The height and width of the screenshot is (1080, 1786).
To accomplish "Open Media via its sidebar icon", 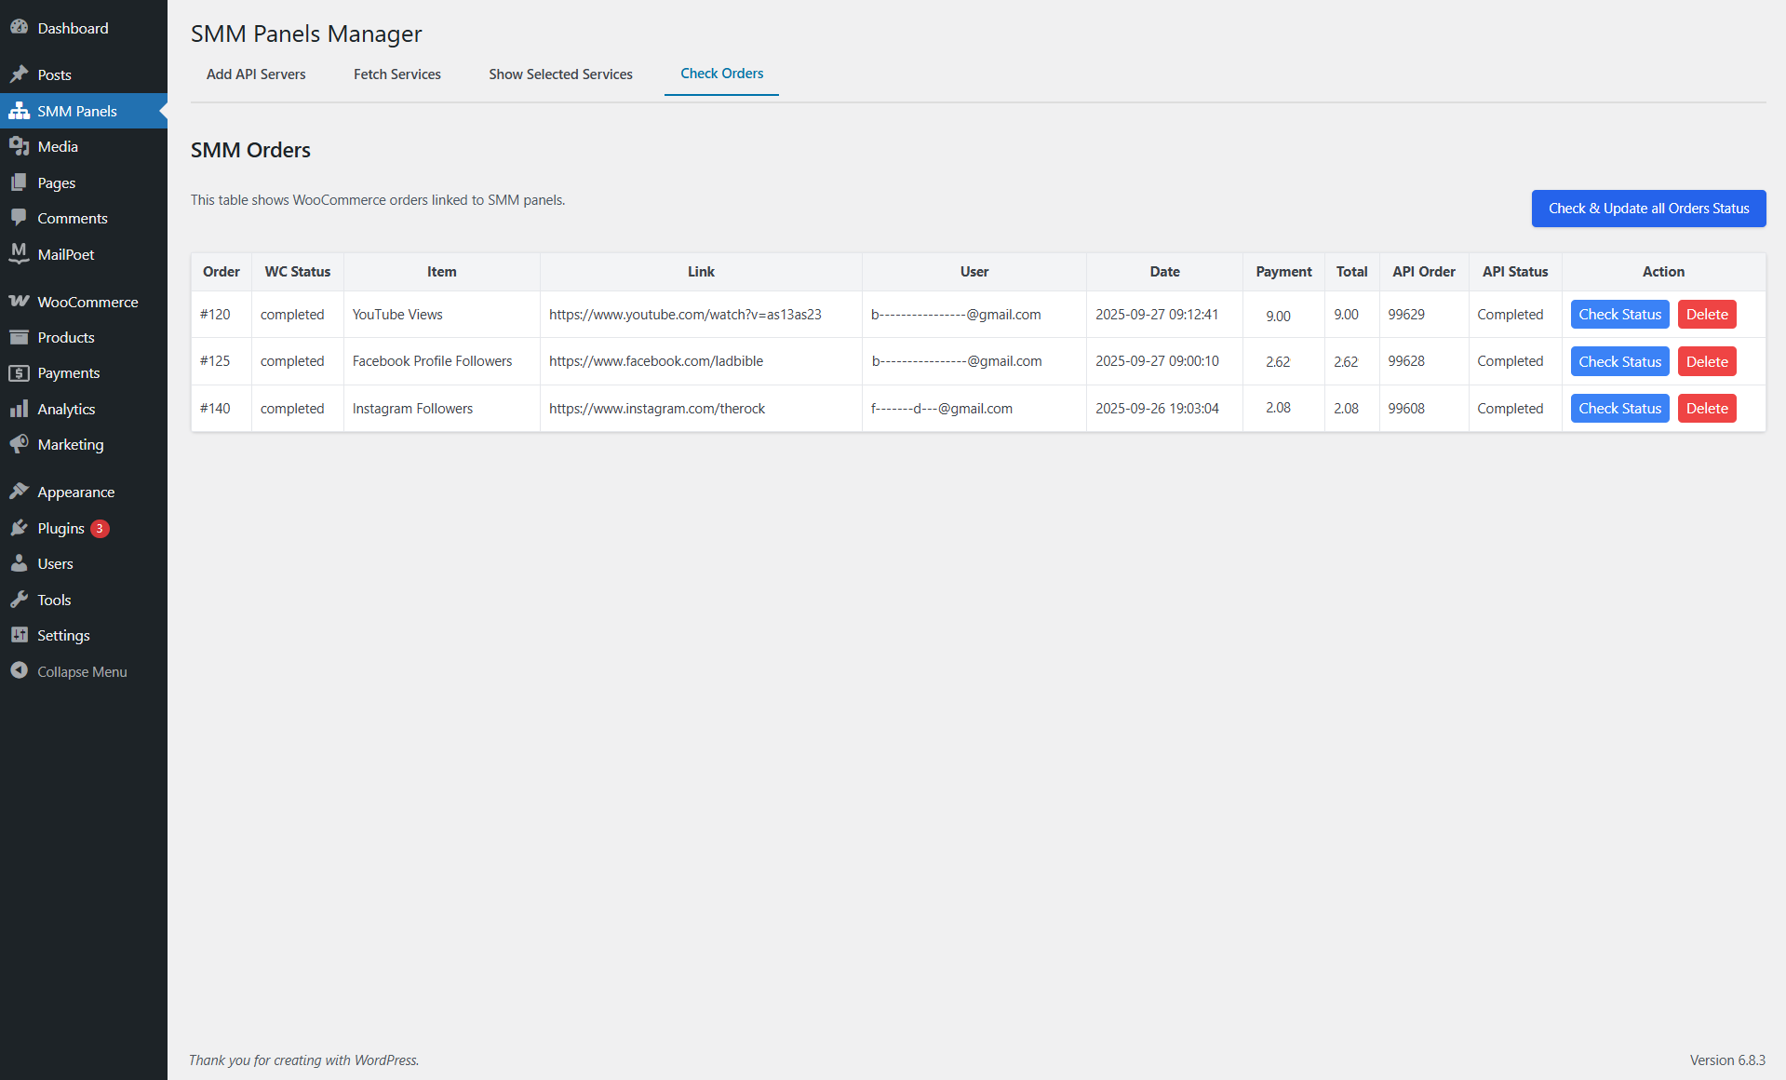I will point(19,146).
